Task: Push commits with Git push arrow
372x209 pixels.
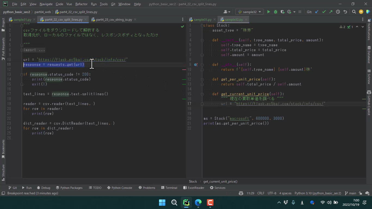Action: coord(331,12)
